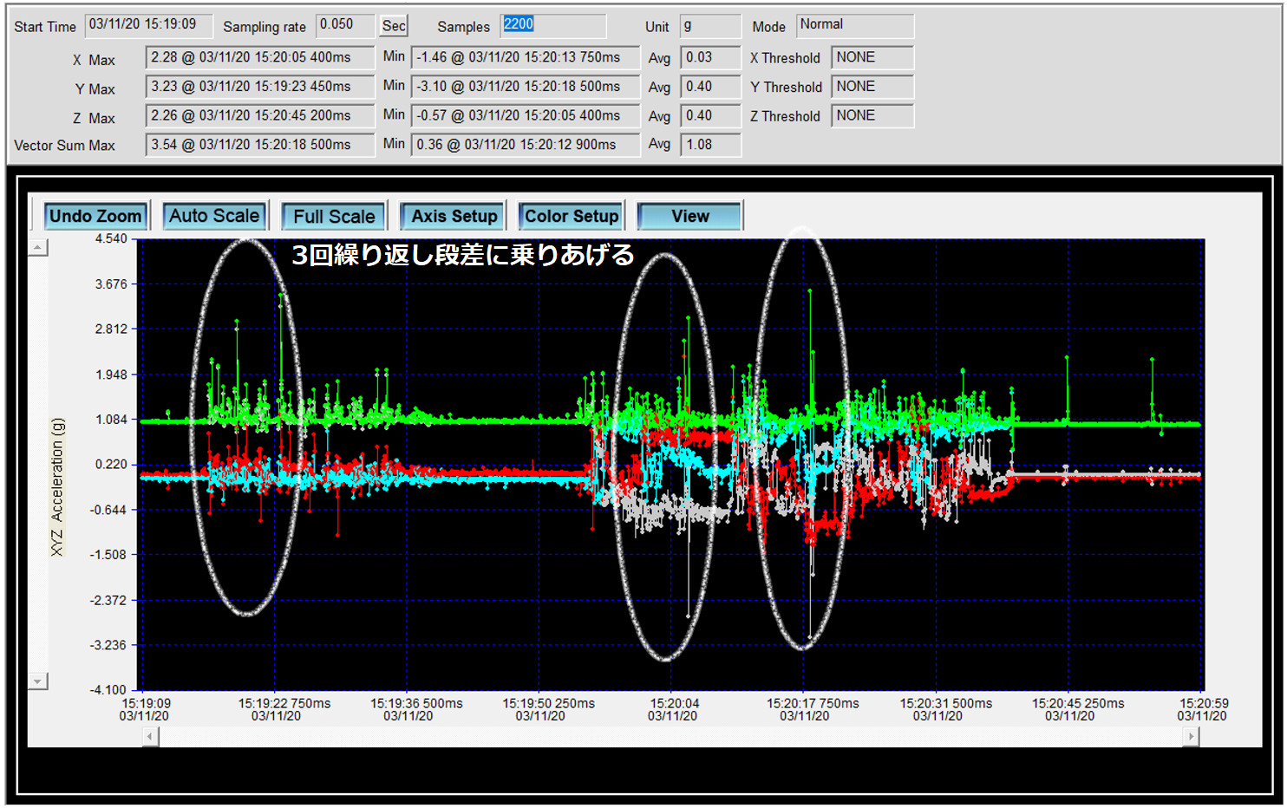1287x808 pixels.
Task: Select the Samples field showing 2200
Action: click(552, 25)
